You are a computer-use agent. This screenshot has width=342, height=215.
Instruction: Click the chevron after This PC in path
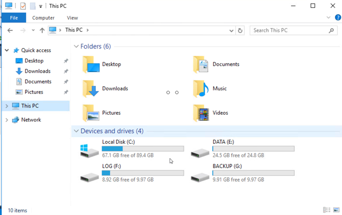pos(87,30)
